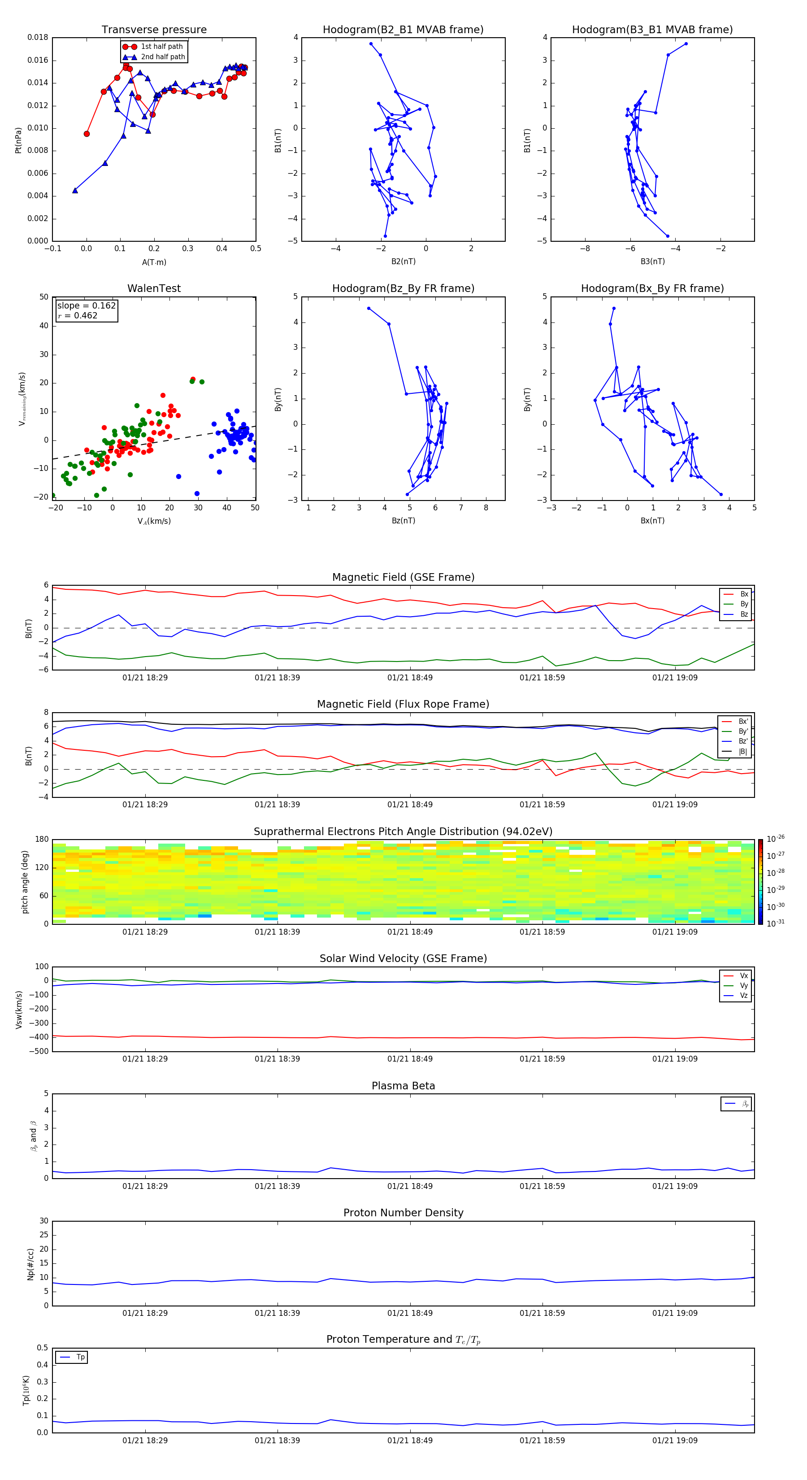Click the "Proton Number Density" title

pyautogui.click(x=403, y=1213)
